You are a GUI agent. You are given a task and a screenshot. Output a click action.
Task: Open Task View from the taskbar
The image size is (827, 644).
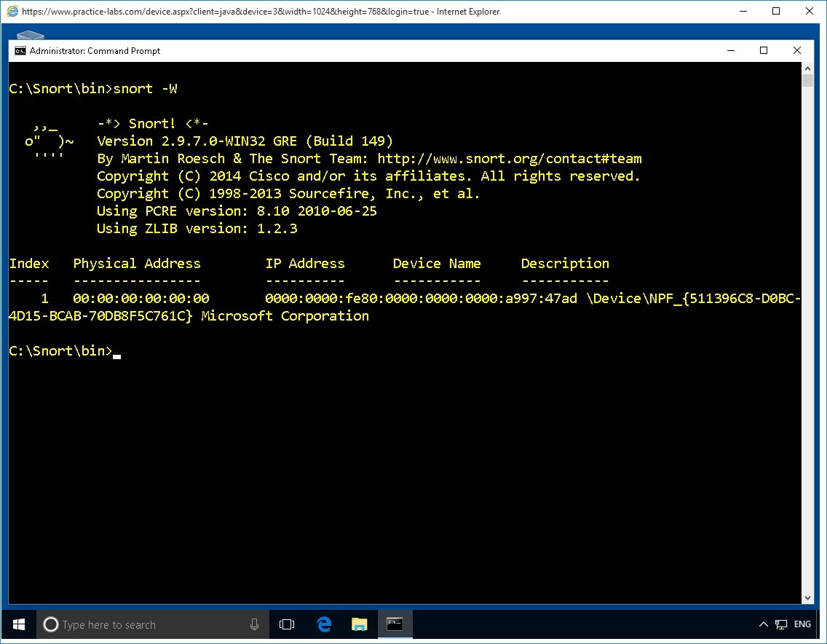287,624
